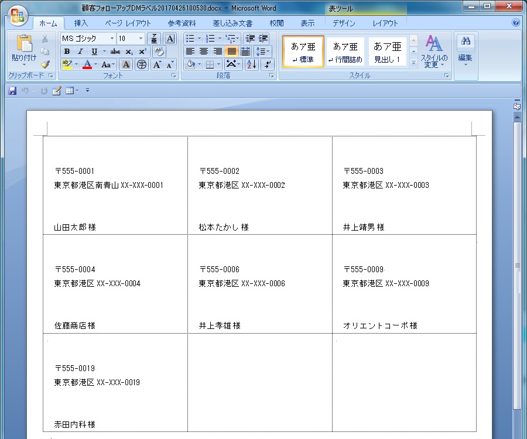The width and height of the screenshot is (527, 439).
Task: Click the yellow text highlight color
Action: 67,64
